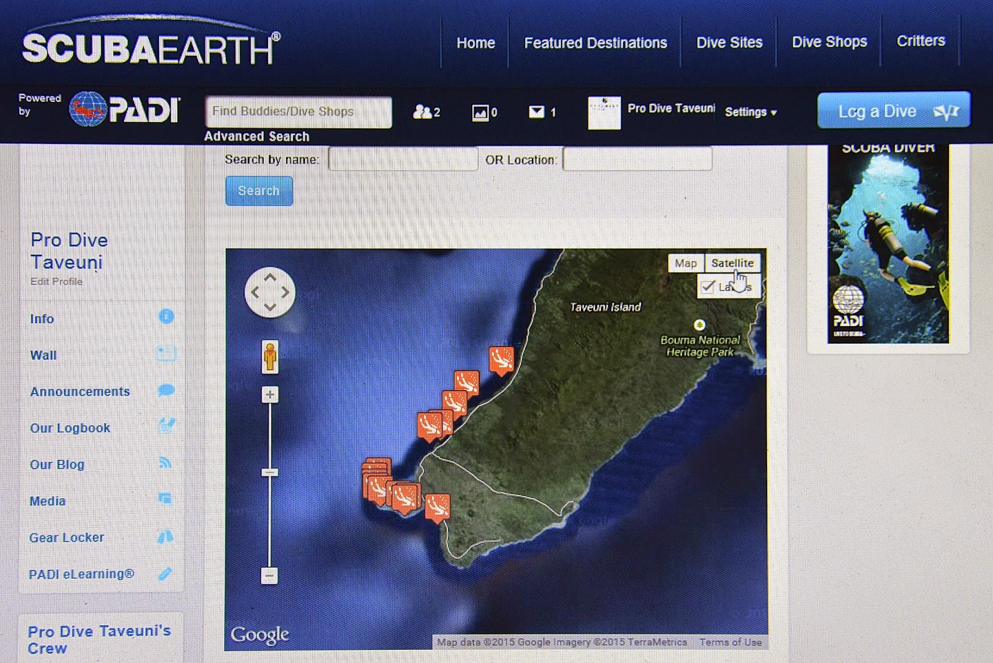Zoom in on the map with plus
Viewport: 993px width, 663px height.
pos(270,394)
